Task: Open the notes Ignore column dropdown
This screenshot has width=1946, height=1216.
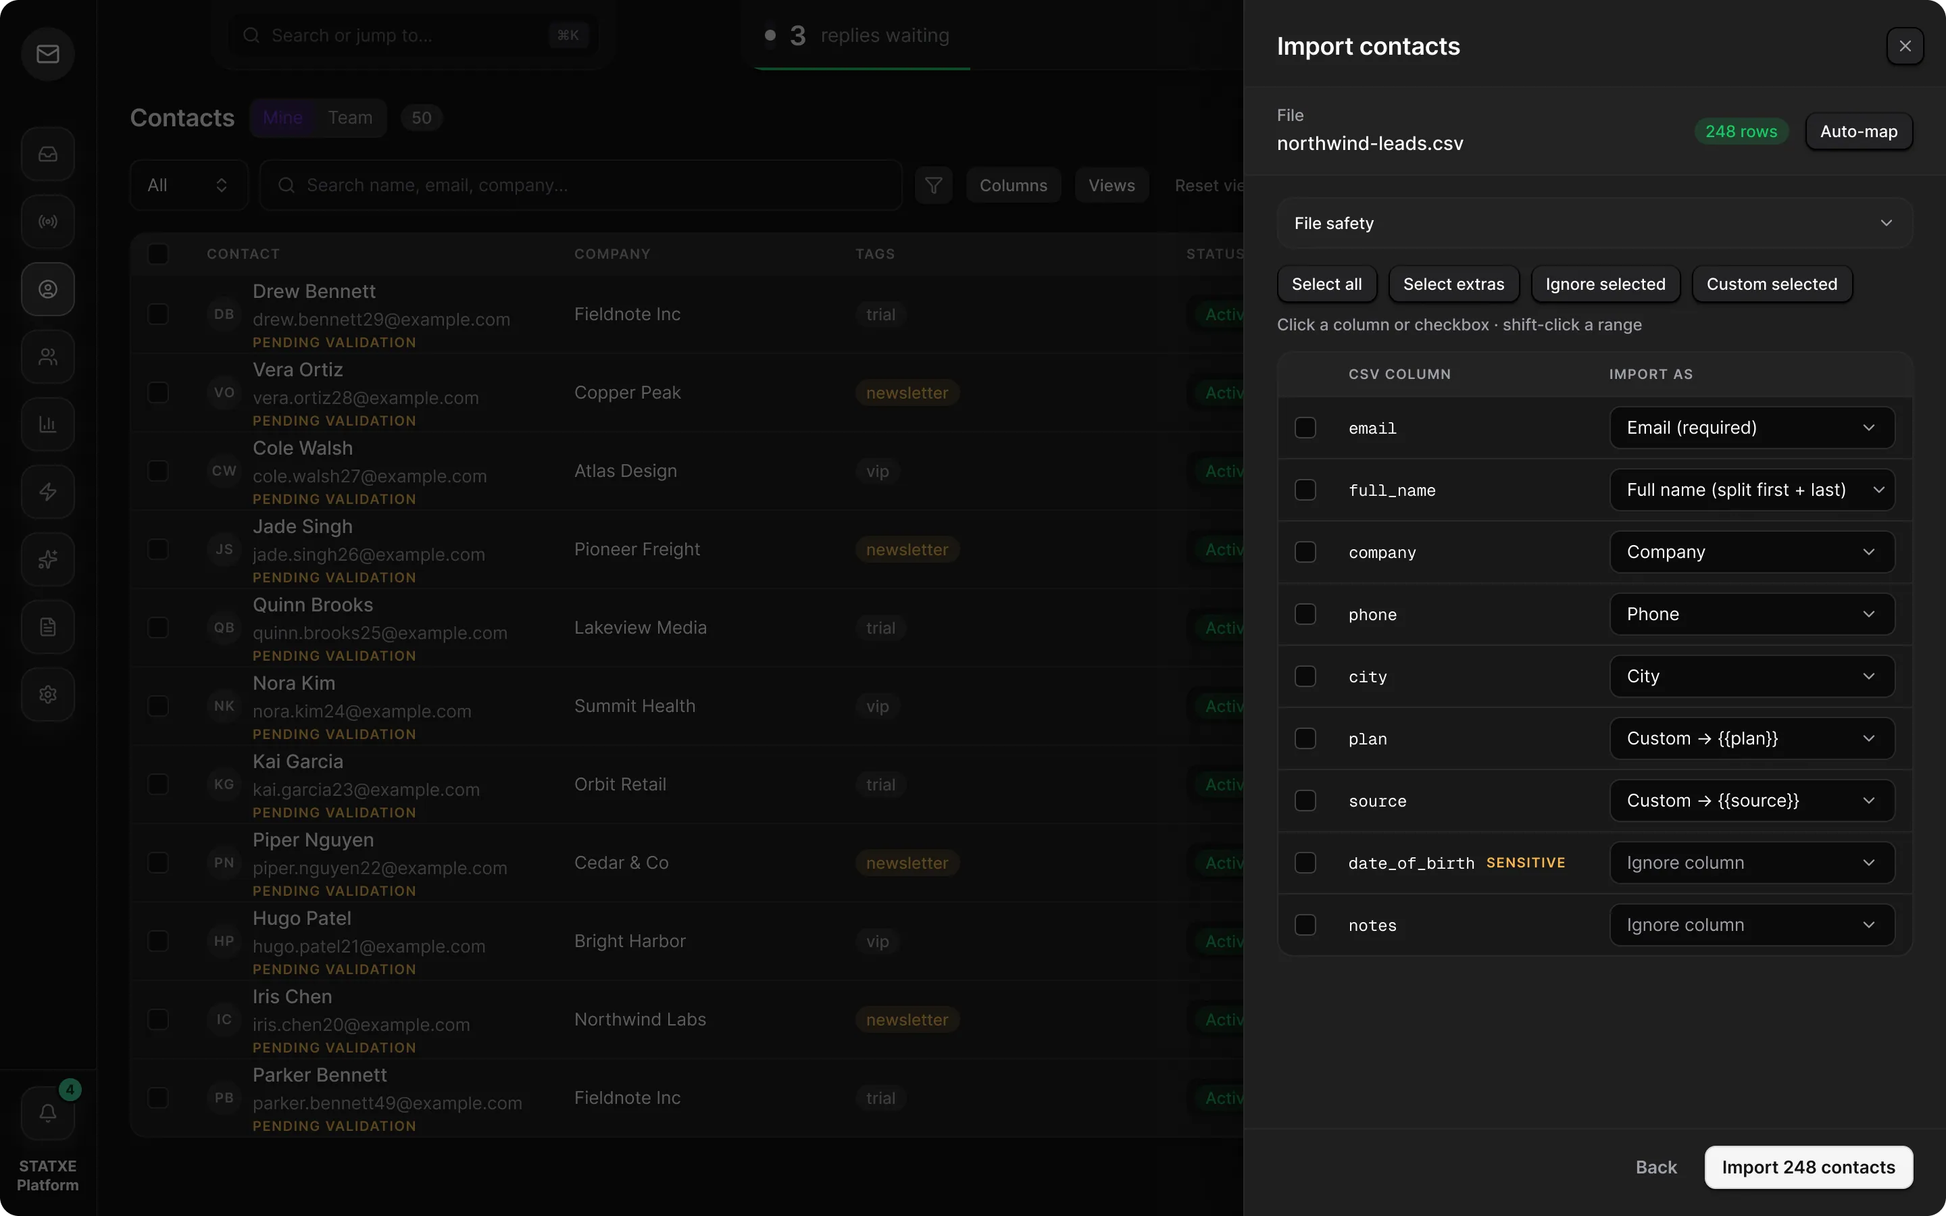Action: point(1752,925)
